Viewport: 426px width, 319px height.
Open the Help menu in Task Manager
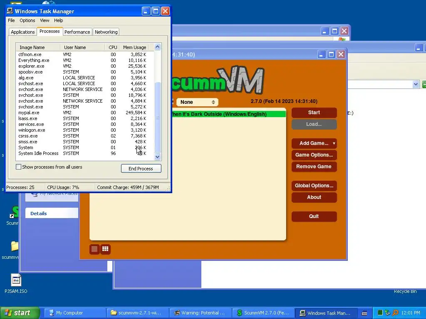pyautogui.click(x=58, y=20)
